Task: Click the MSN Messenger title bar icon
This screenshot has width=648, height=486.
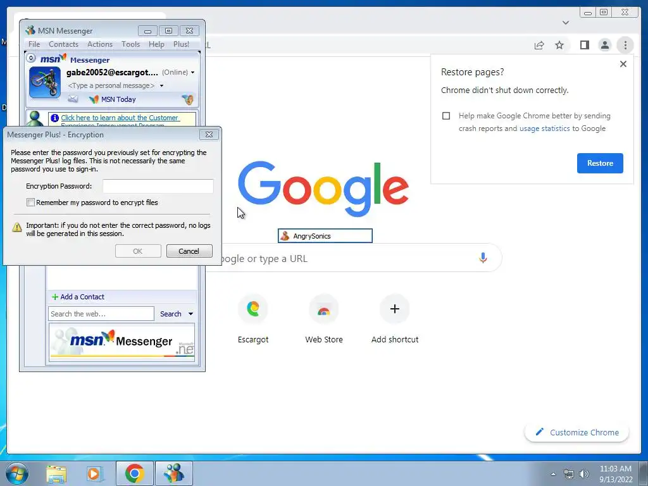Action: (x=30, y=30)
